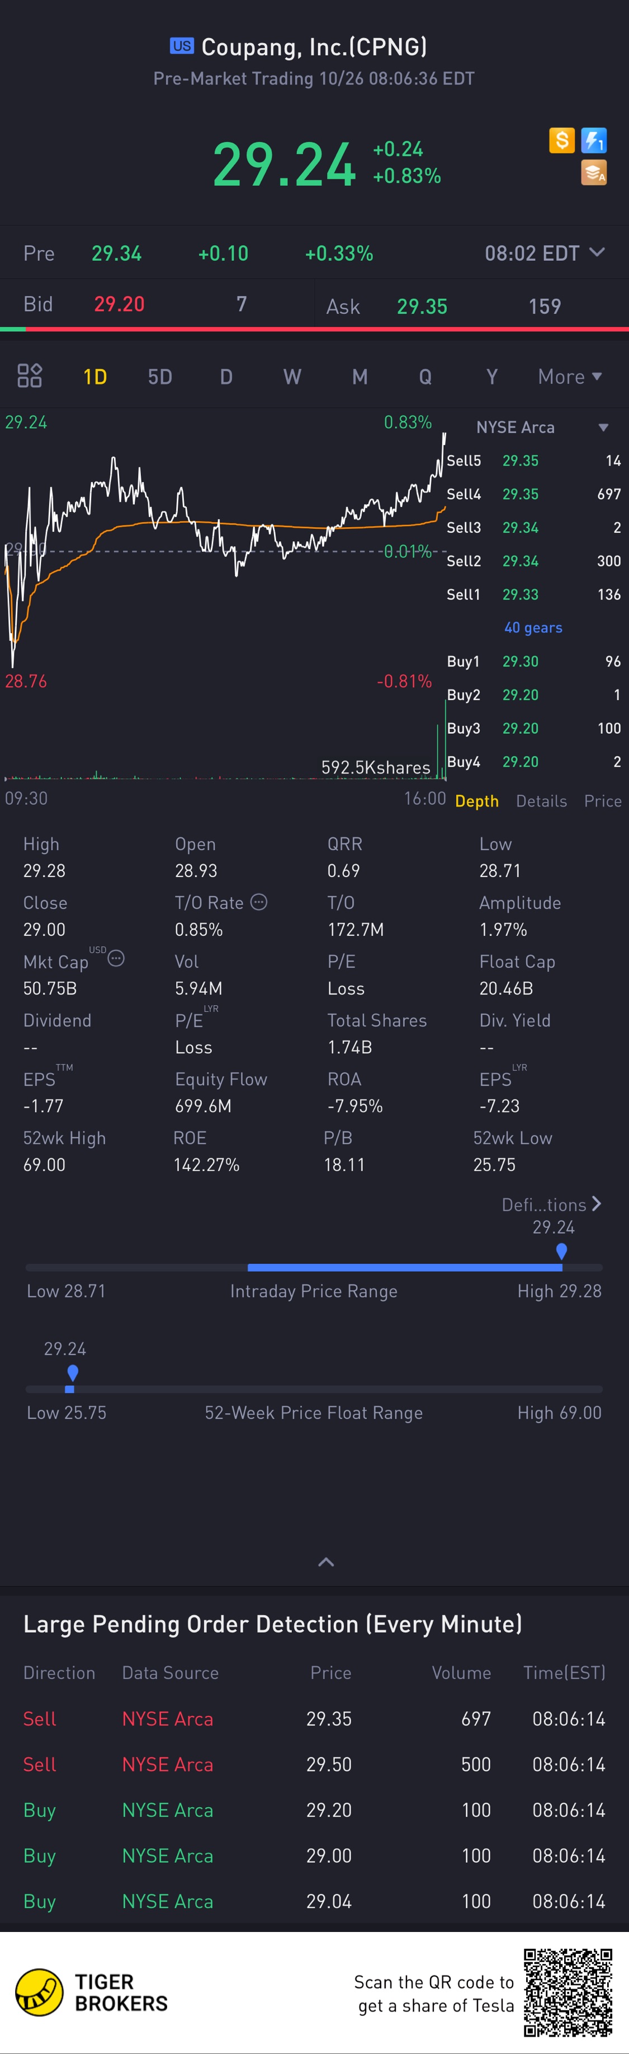The image size is (629, 2054).
Task: Open the chart layout grid icon
Action: (x=30, y=376)
